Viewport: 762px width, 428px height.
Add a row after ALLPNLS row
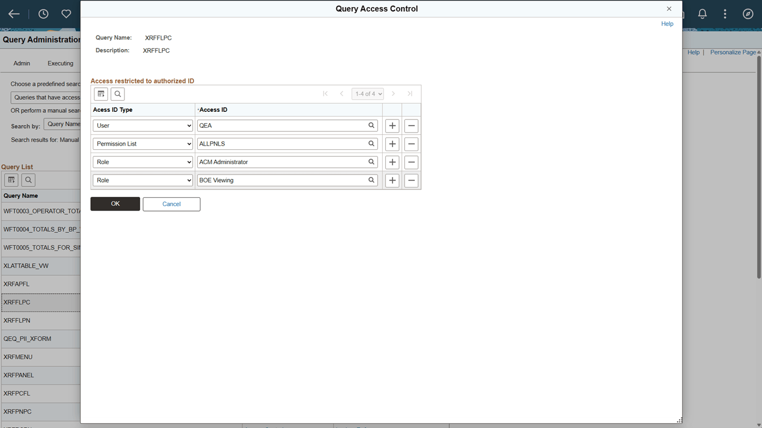pos(392,144)
